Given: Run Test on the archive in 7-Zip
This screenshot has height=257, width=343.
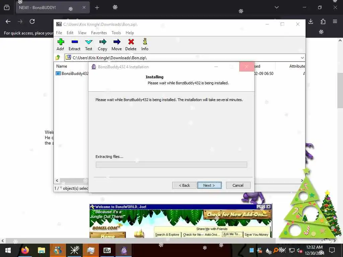Looking at the screenshot, I should [x=88, y=45].
